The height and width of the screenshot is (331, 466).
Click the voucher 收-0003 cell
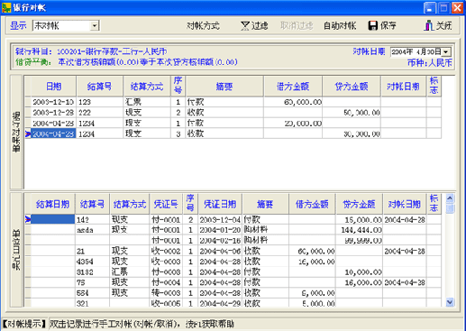coord(166,262)
